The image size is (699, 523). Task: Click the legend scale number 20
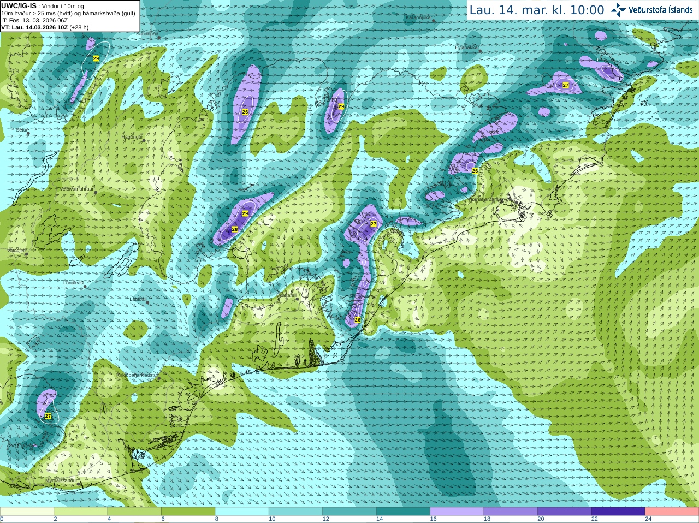(x=541, y=519)
